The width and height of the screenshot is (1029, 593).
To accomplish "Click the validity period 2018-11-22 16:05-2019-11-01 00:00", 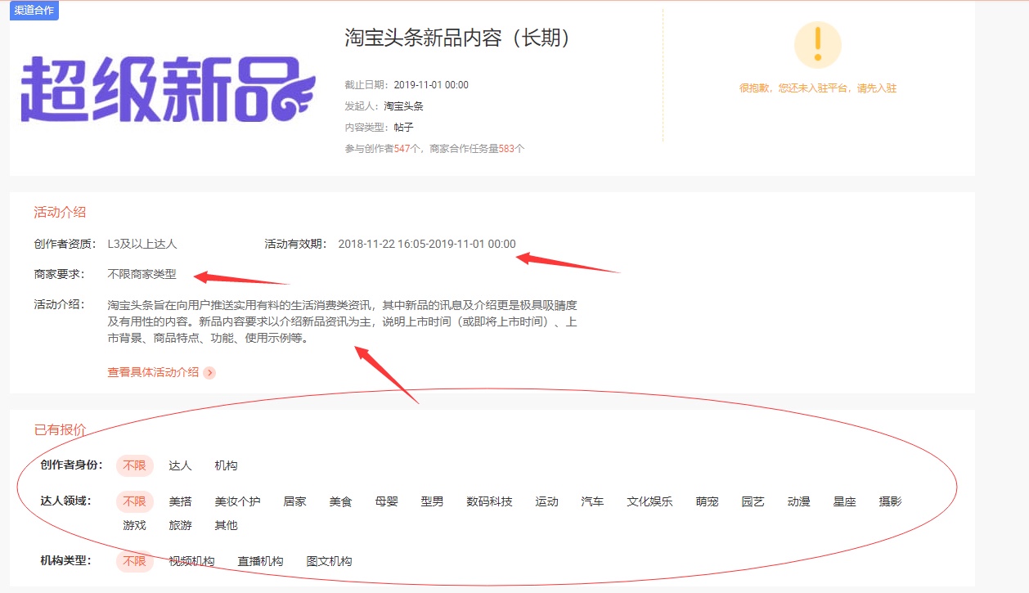I will [x=427, y=244].
